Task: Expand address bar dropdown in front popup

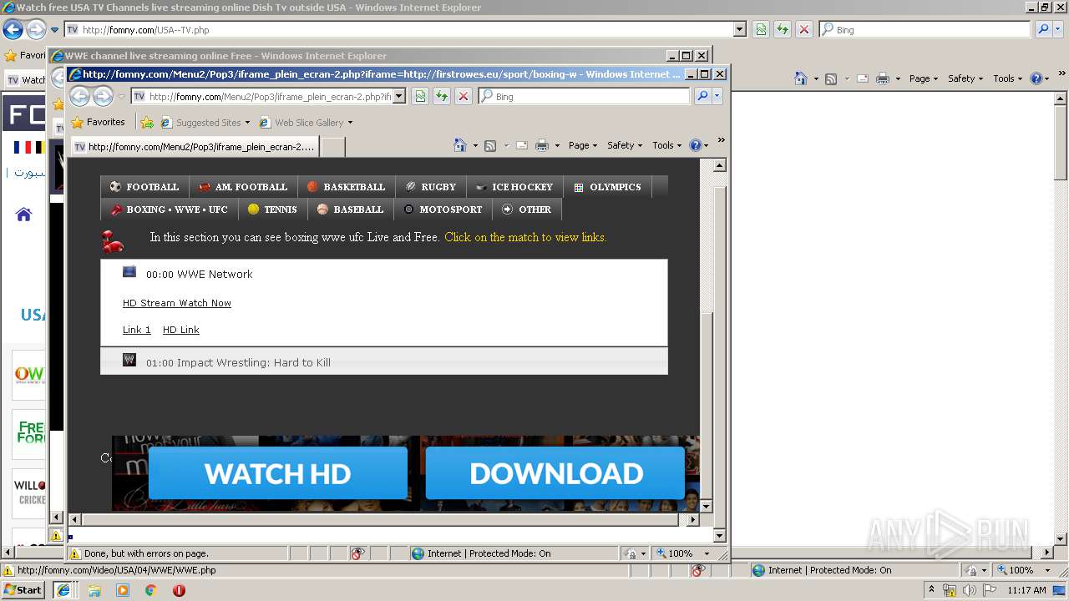Action: tap(399, 96)
